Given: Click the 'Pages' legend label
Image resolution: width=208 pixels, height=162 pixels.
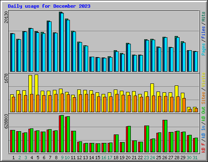Looking at the screenshot, I should [x=204, y=49].
